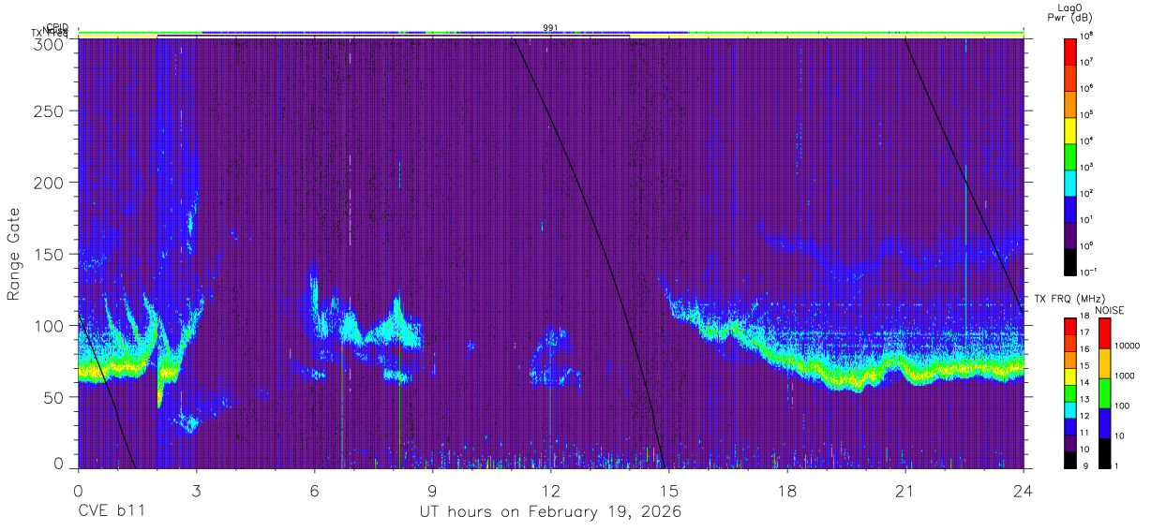
Task: Click the black bottom segment of the Lag0 Pwr colorbar
Action: 1070,261
